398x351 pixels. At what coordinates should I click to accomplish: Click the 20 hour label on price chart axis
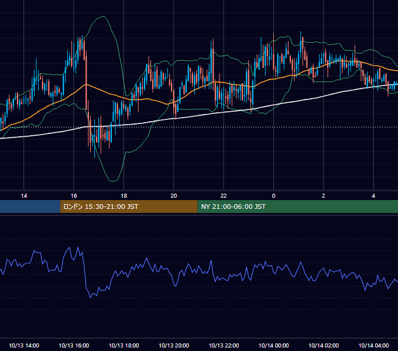click(174, 196)
